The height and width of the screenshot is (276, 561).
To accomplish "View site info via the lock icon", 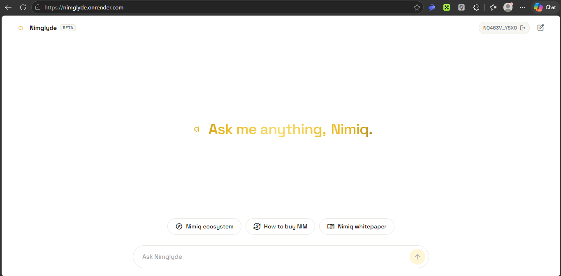I will tap(38, 7).
